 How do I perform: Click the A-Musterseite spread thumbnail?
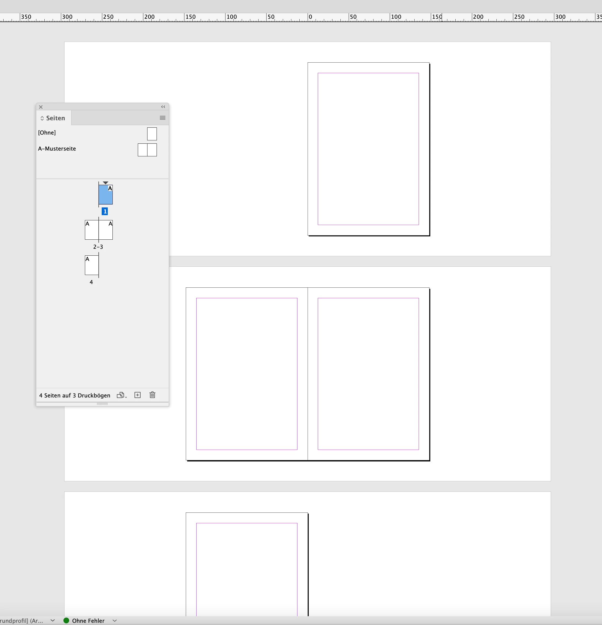[x=147, y=150]
